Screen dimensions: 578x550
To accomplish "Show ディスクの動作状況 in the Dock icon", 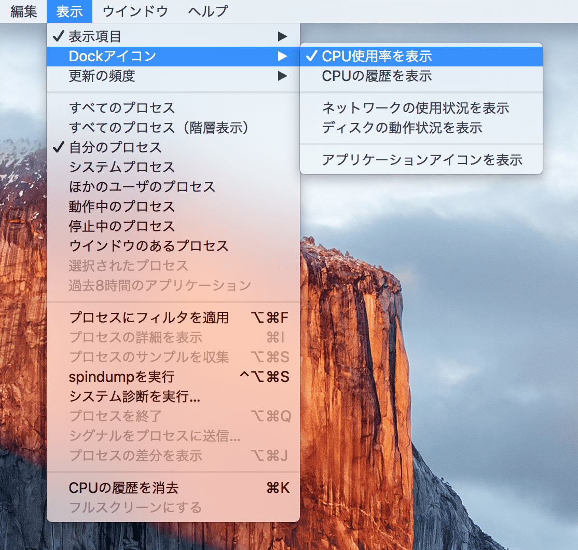I will coord(405,128).
